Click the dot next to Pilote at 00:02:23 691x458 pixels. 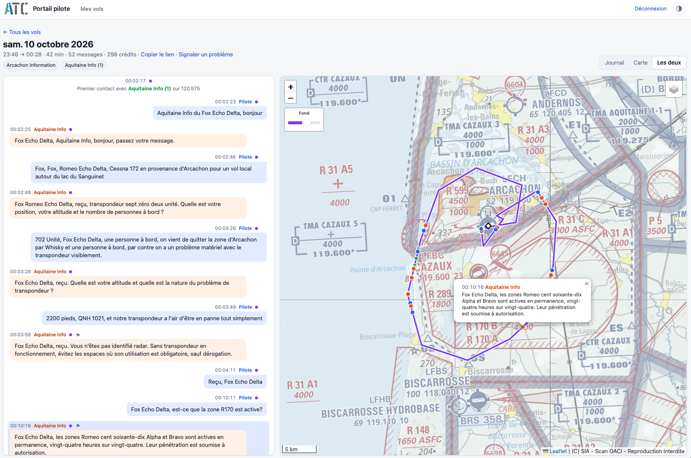256,102
